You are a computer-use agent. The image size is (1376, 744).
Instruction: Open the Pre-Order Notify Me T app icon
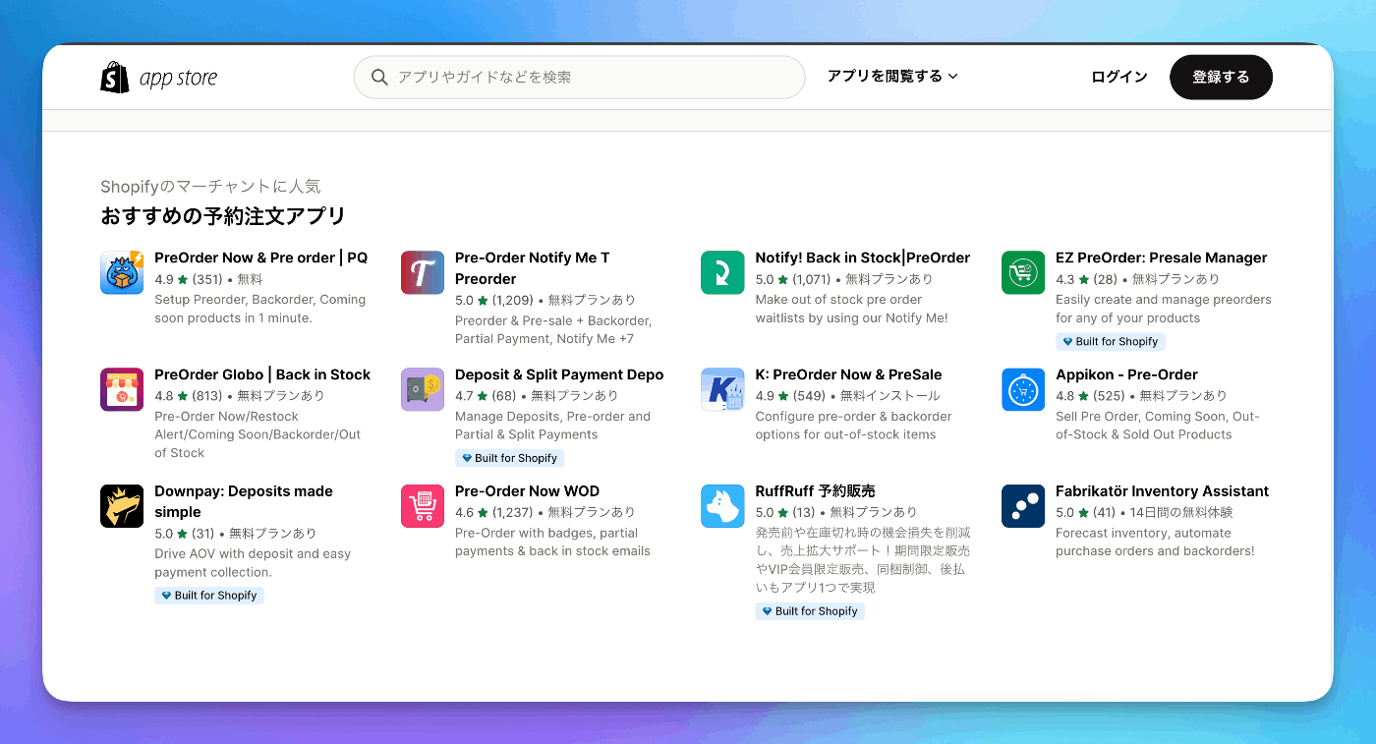pyautogui.click(x=423, y=272)
